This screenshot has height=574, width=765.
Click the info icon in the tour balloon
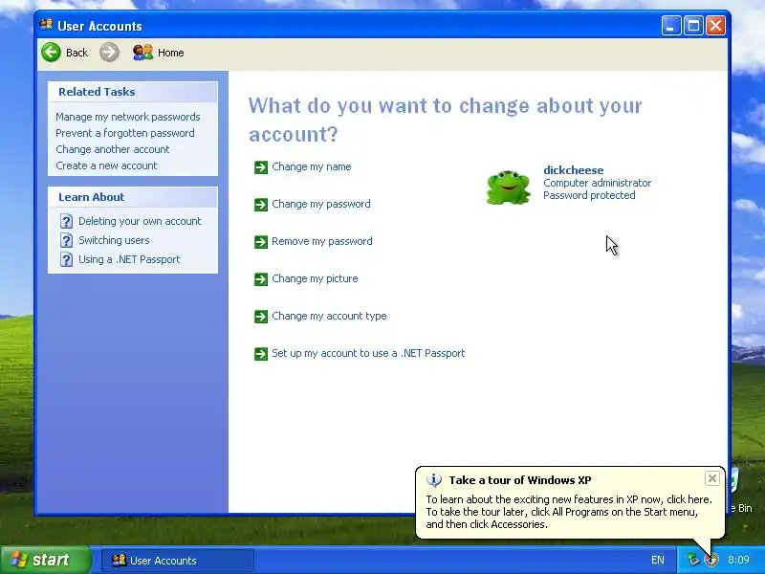click(x=434, y=480)
